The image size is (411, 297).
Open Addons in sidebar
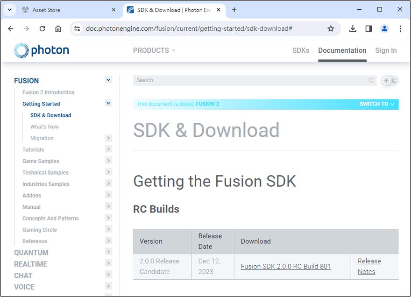point(31,196)
